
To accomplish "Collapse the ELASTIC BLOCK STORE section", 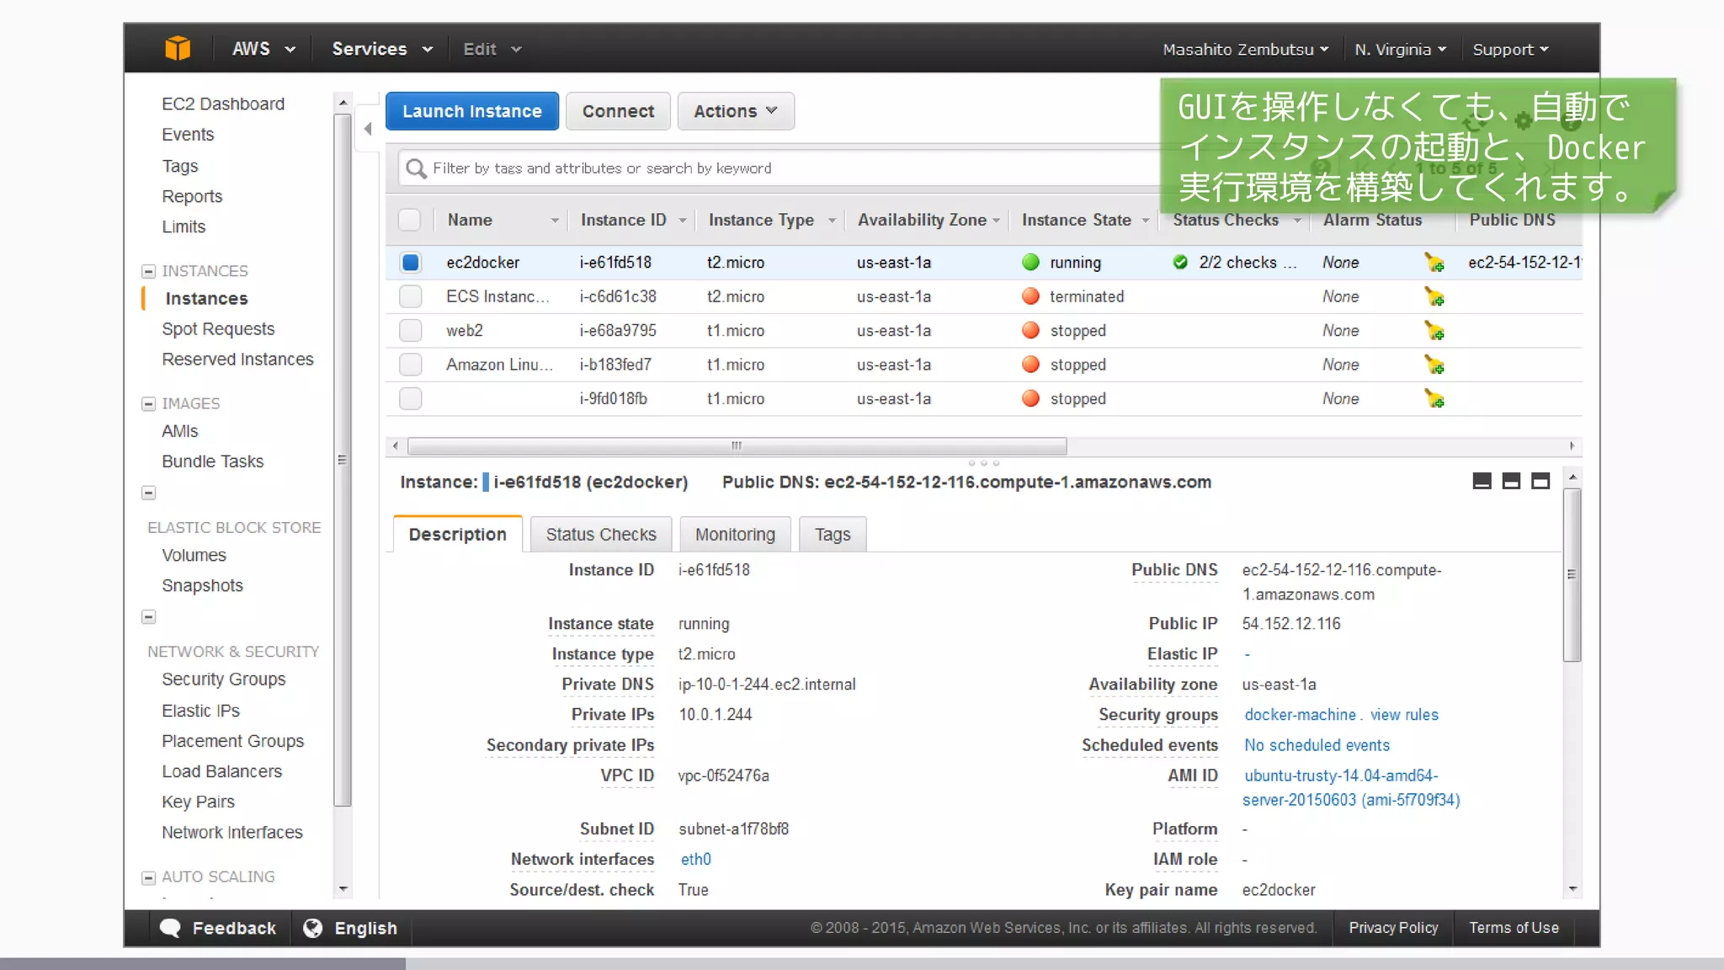I will click(148, 493).
